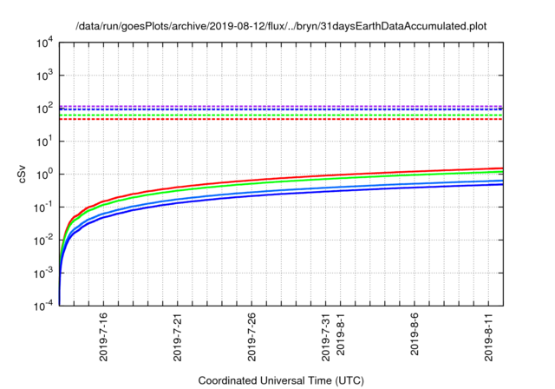Image resolution: width=555 pixels, height=389 pixels.
Task: Click the Coordinated Universal Time (UTC) axis title
Action: click(281, 380)
